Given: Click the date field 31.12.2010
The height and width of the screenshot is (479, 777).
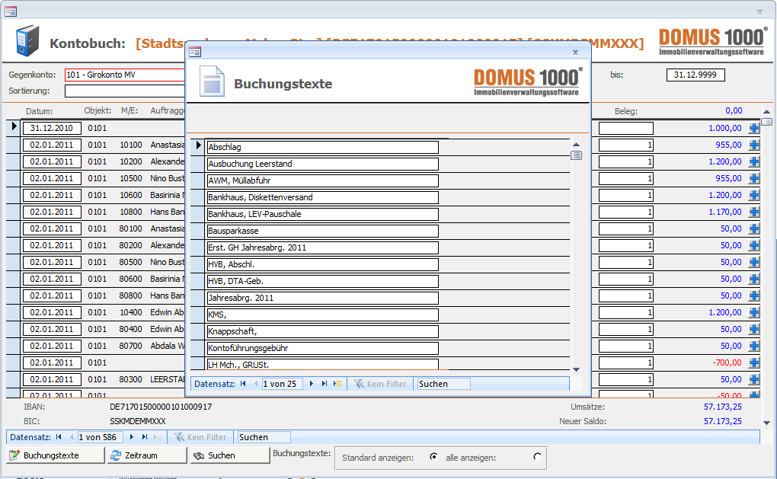Looking at the screenshot, I should 52,128.
